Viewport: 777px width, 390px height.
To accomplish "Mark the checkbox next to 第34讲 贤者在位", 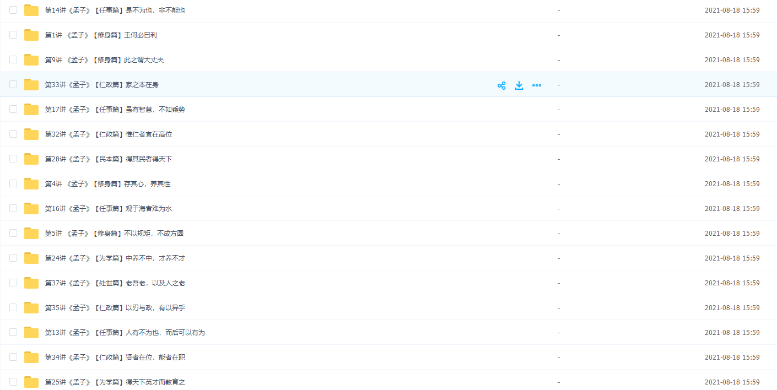I will click(13, 357).
